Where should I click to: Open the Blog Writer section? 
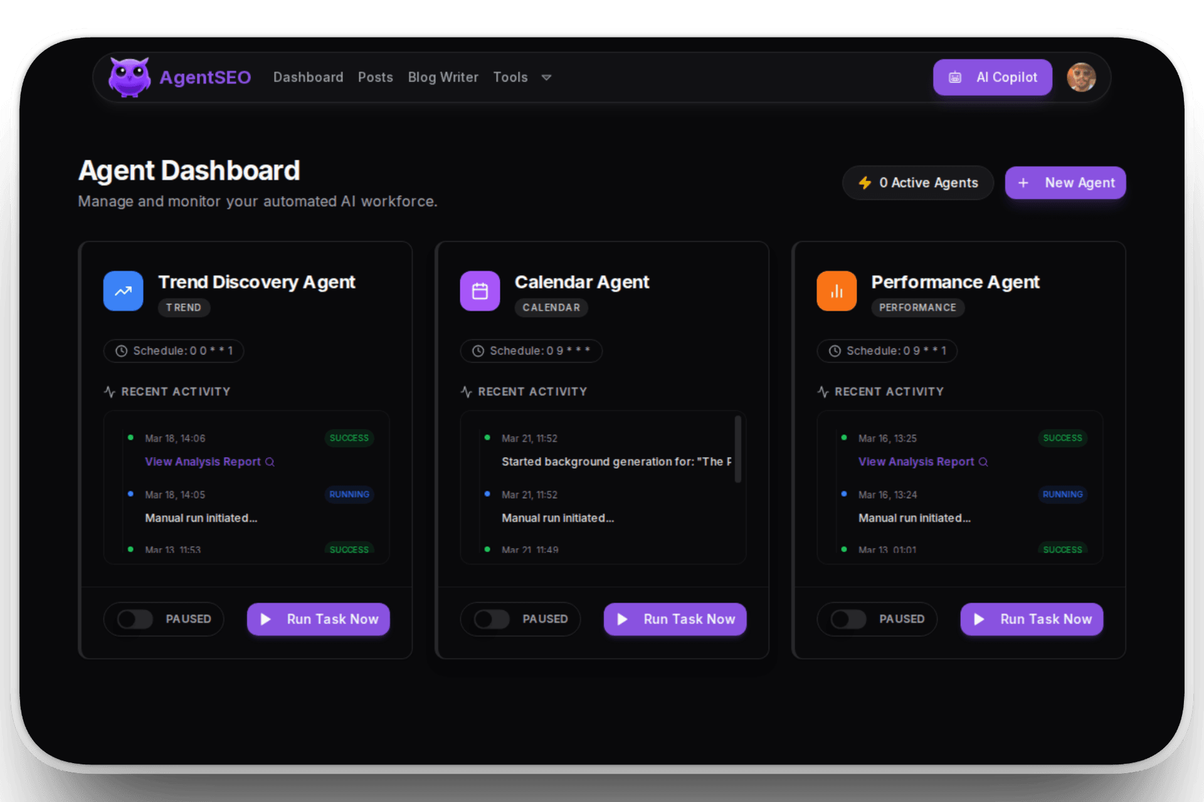pos(443,77)
